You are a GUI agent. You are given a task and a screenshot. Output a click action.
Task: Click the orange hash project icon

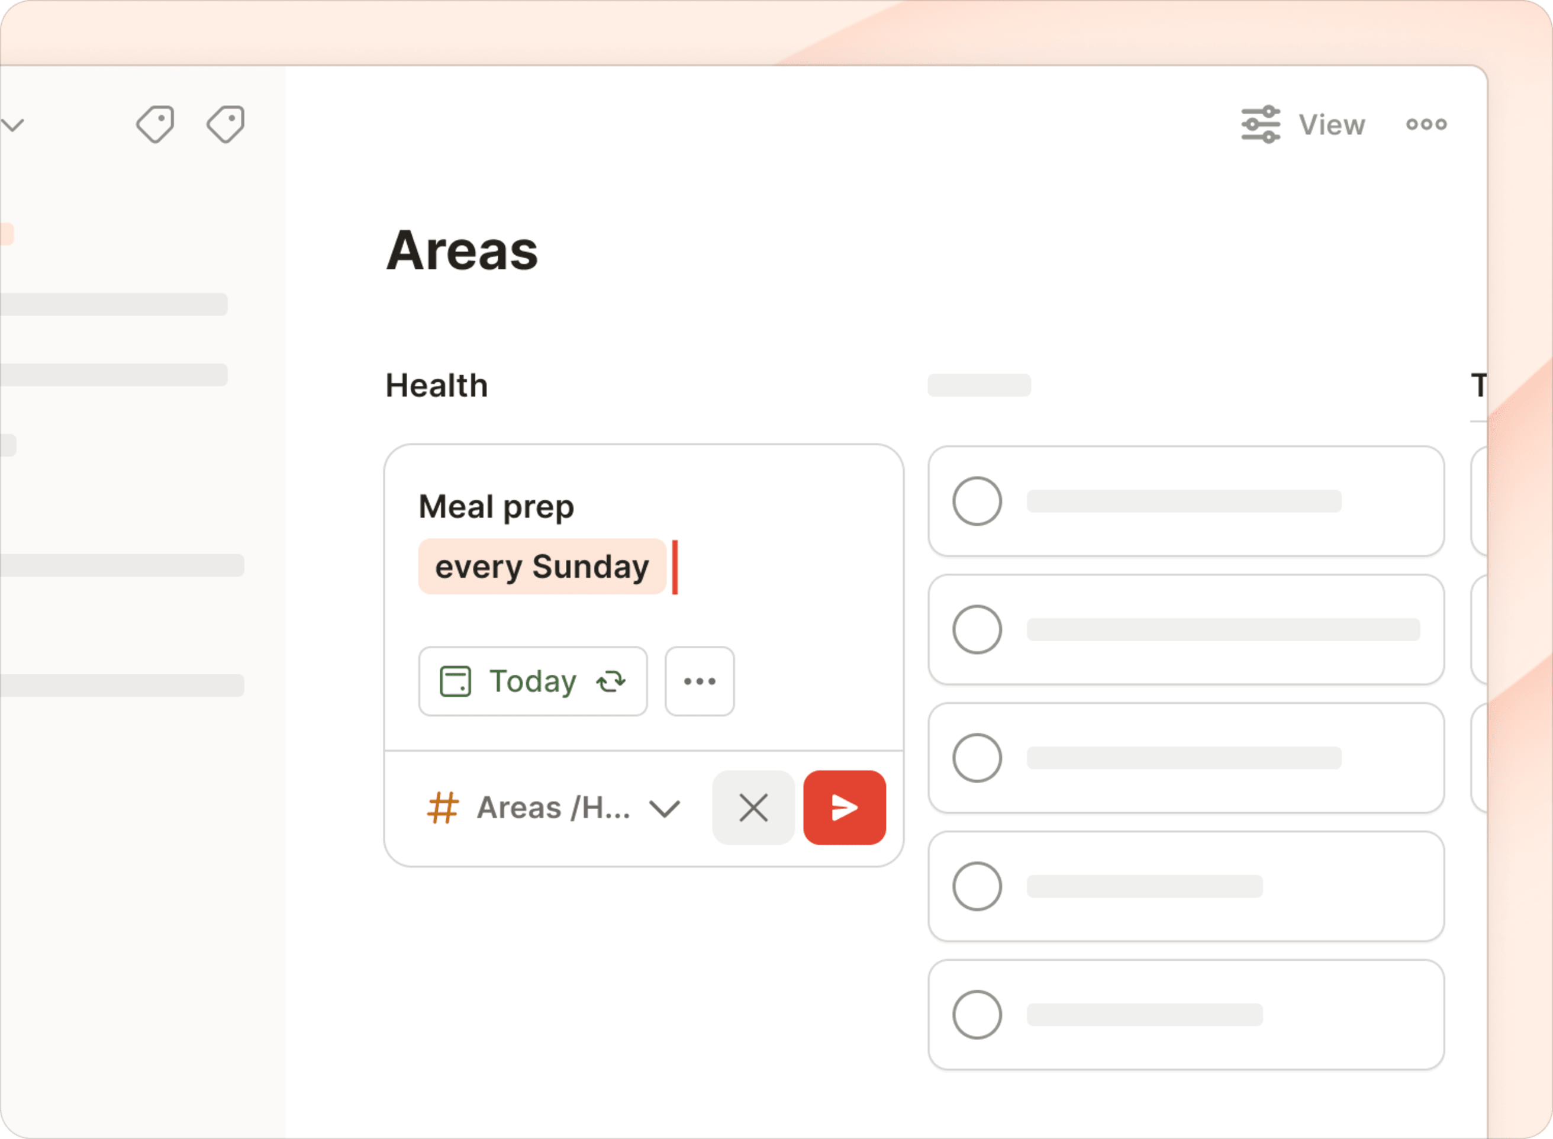tap(443, 808)
